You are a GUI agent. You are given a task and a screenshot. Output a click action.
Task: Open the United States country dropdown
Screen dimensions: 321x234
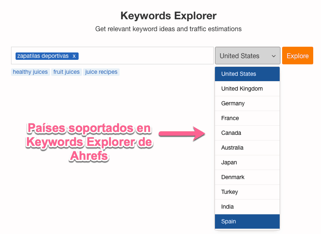pyautogui.click(x=247, y=56)
